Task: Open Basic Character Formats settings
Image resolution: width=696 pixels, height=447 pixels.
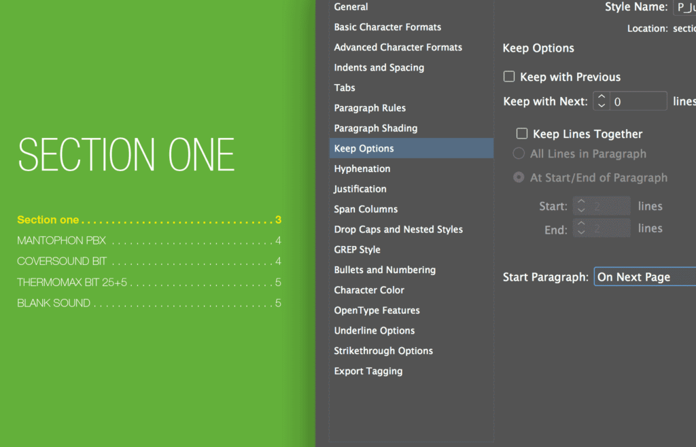Action: pyautogui.click(x=387, y=27)
